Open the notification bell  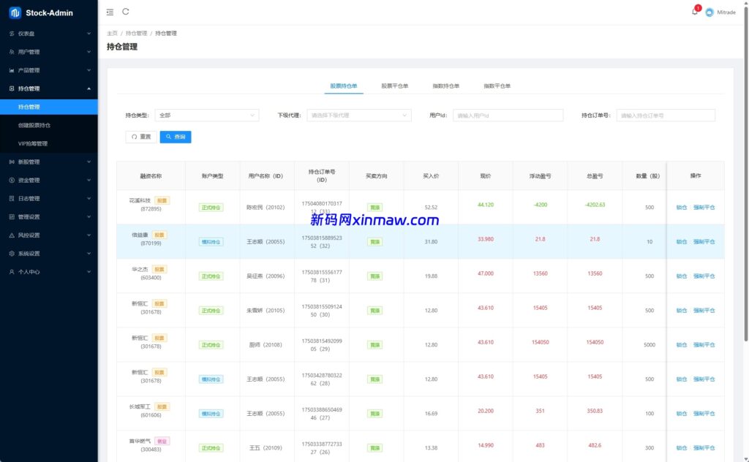coord(694,12)
